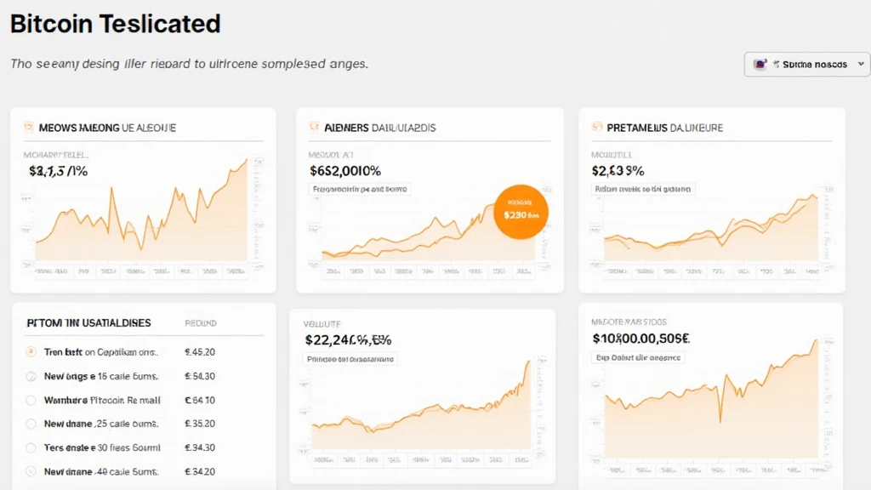Viewport: 871px width, 490px height.
Task: Click the icon left of AIENERS heading
Action: [x=314, y=128]
